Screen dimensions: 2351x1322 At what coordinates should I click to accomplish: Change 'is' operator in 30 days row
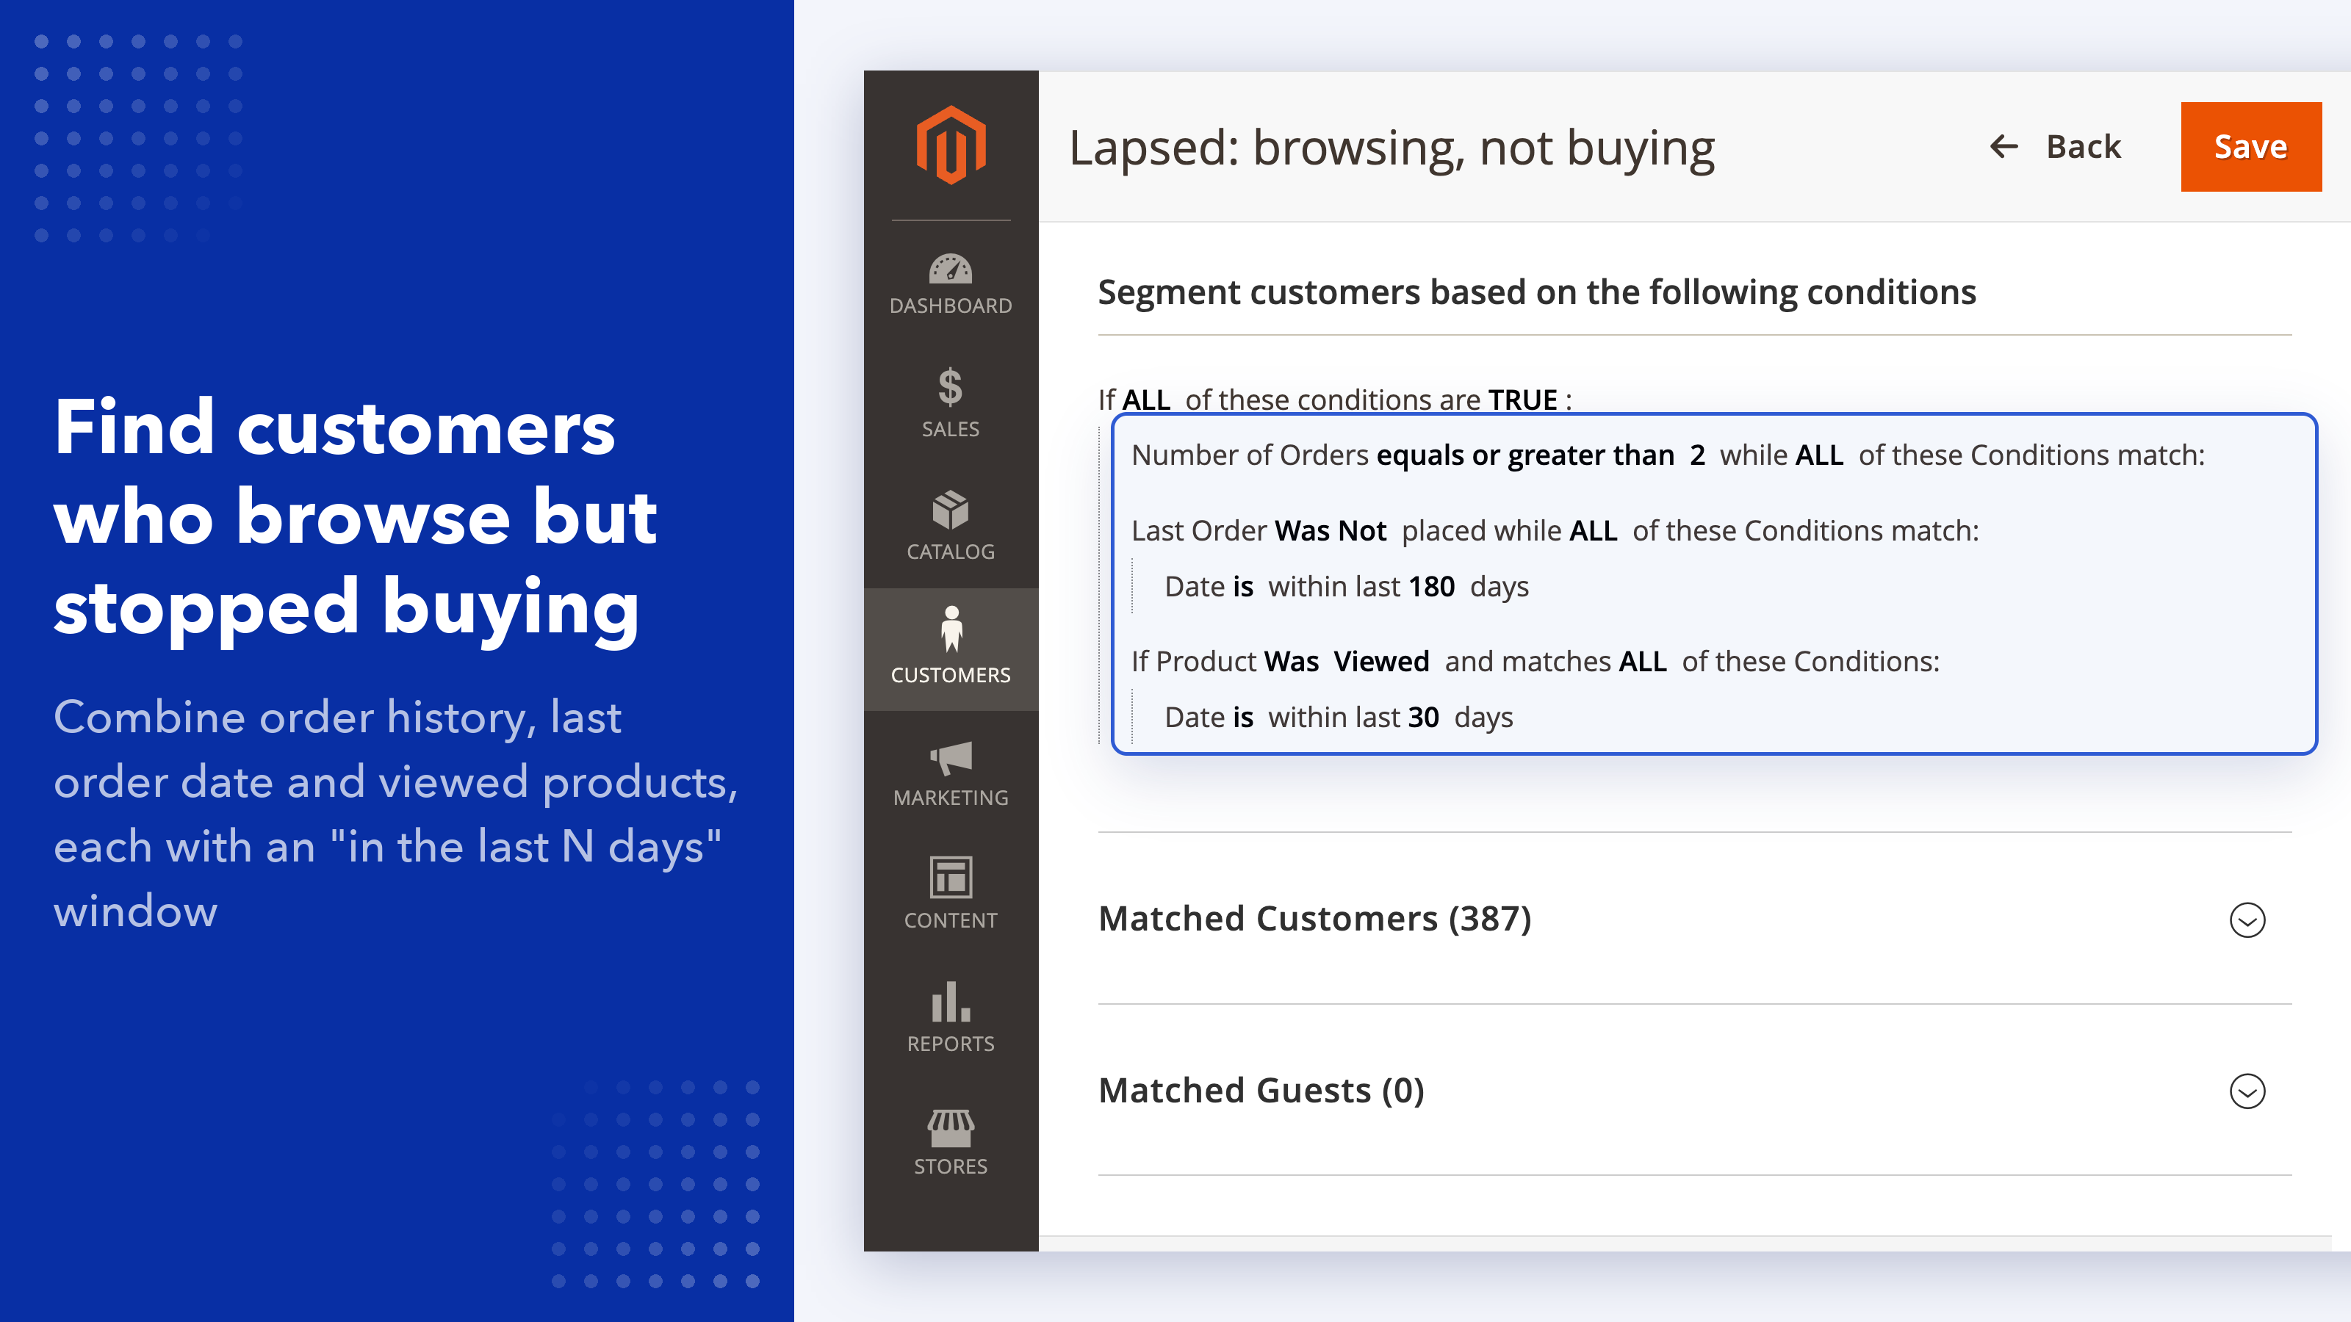pos(1242,717)
